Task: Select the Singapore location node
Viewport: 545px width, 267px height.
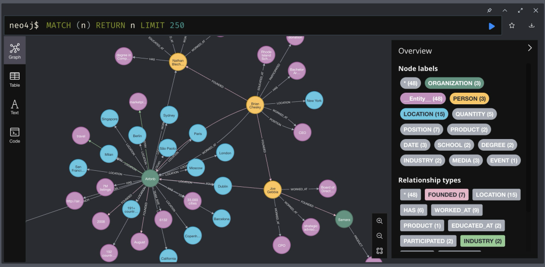Action: tap(110, 119)
